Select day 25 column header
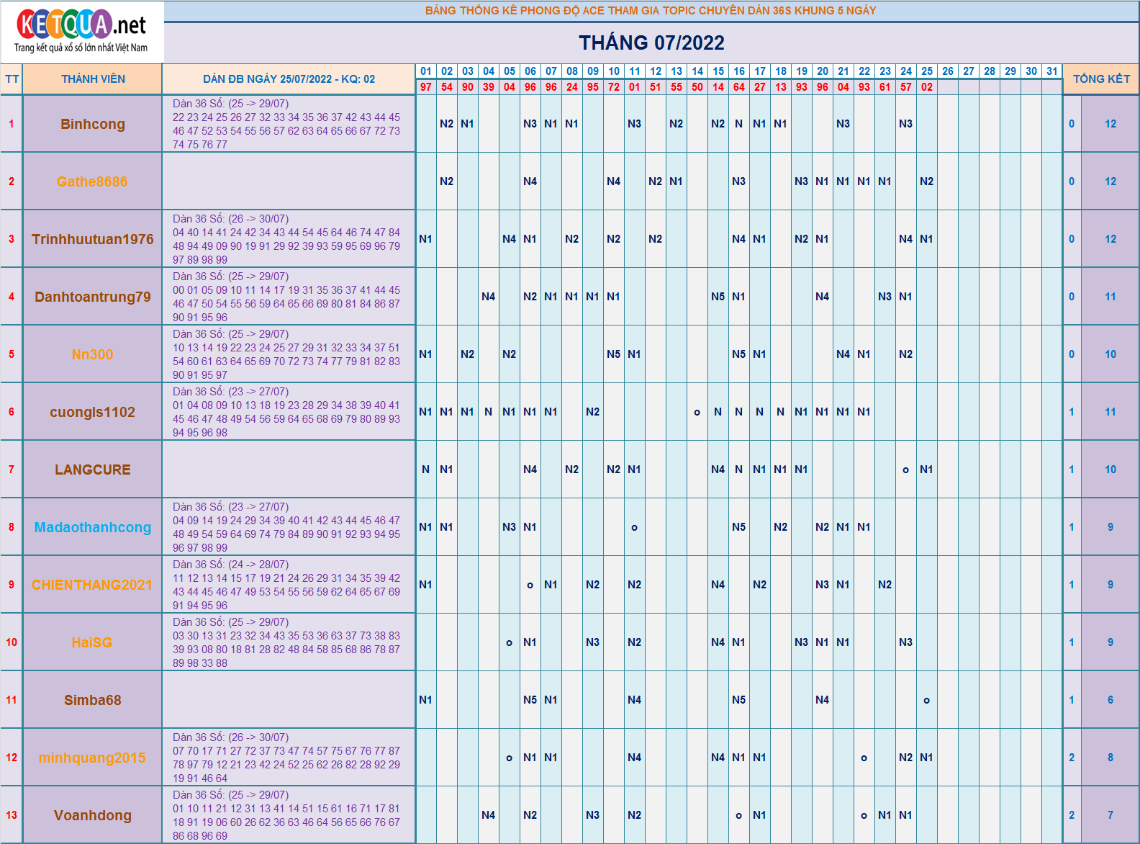 pos(927,71)
